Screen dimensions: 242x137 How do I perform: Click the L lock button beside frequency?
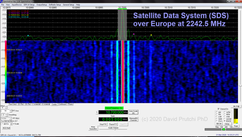coord(97,112)
